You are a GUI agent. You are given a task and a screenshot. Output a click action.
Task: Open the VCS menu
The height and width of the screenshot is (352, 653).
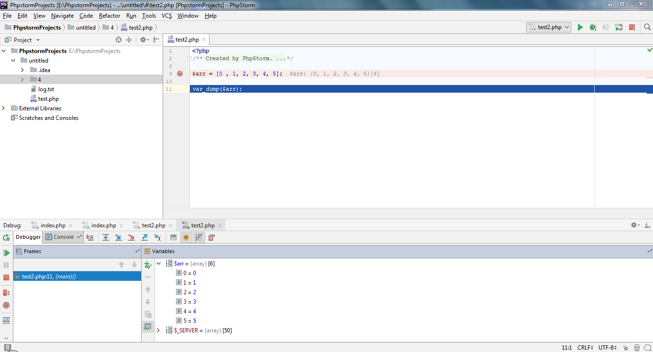(166, 16)
